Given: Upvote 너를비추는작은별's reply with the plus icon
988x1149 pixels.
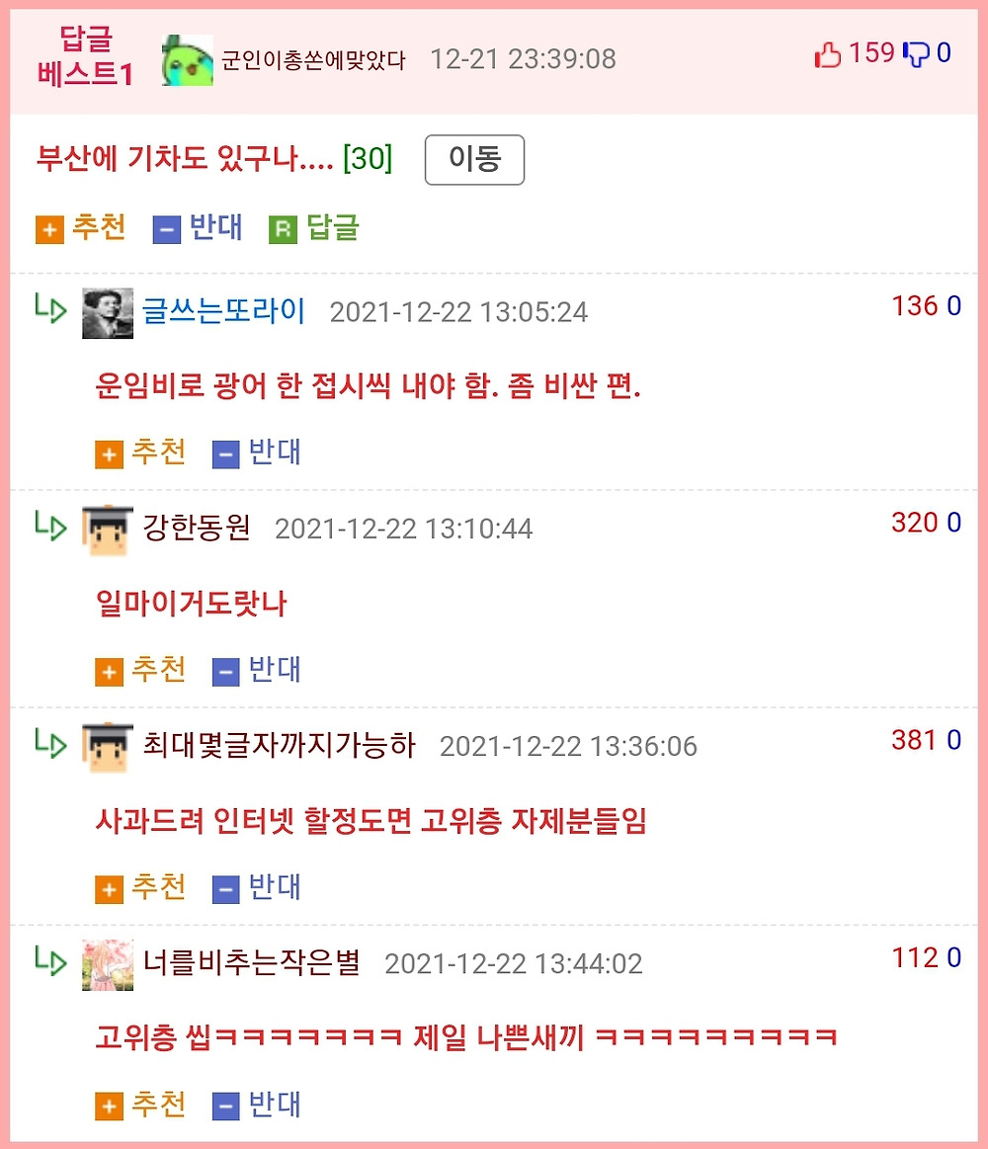Looking at the screenshot, I should [x=109, y=1107].
